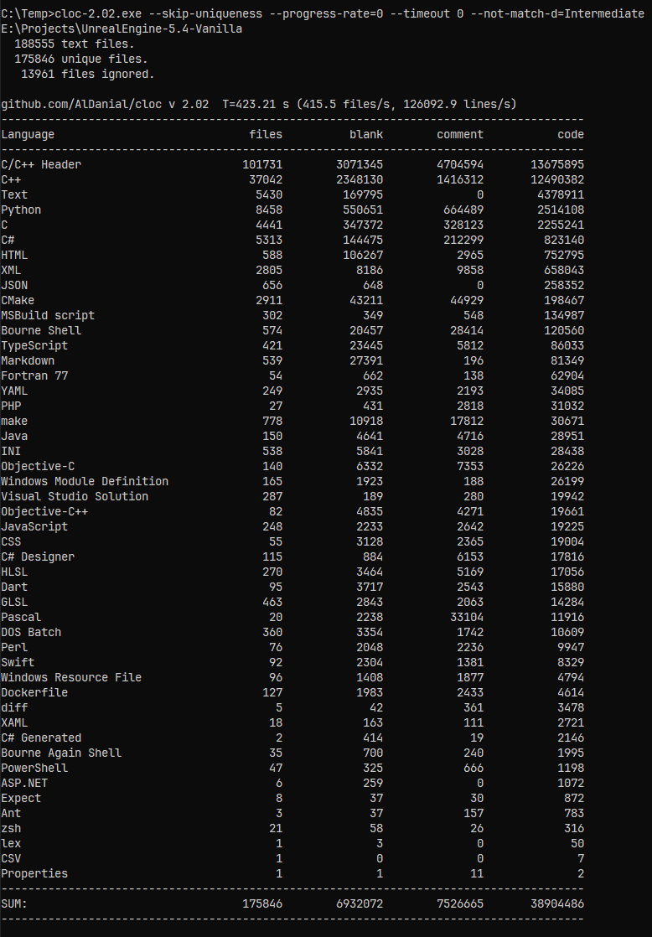Click the 'make' language label
The width and height of the screenshot is (652, 937).
coord(14,421)
